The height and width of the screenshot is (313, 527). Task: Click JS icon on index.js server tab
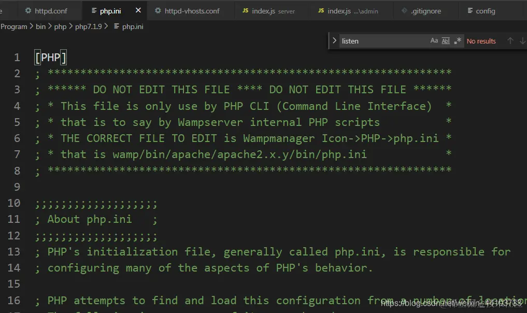pyautogui.click(x=245, y=11)
